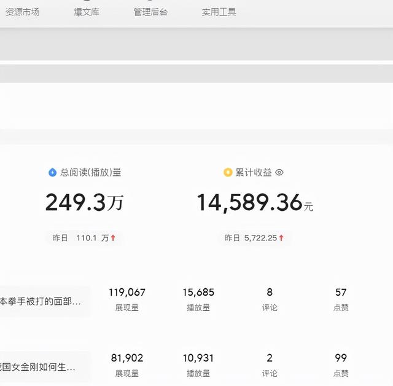
Task: Go to the 管理后台 tab
Action: (150, 12)
